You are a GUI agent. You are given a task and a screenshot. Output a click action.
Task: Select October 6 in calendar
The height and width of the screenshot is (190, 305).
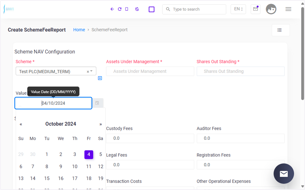pos(21,166)
